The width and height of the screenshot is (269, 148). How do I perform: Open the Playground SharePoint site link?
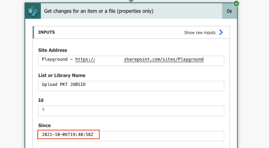[x=164, y=59]
